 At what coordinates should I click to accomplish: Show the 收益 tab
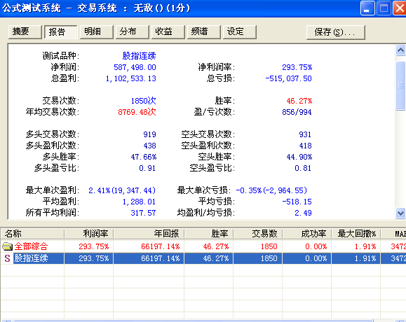tap(168, 32)
